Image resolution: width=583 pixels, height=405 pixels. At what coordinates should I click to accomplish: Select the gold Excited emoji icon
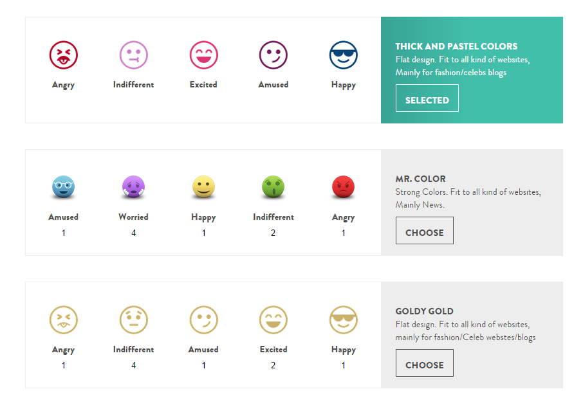point(273,320)
